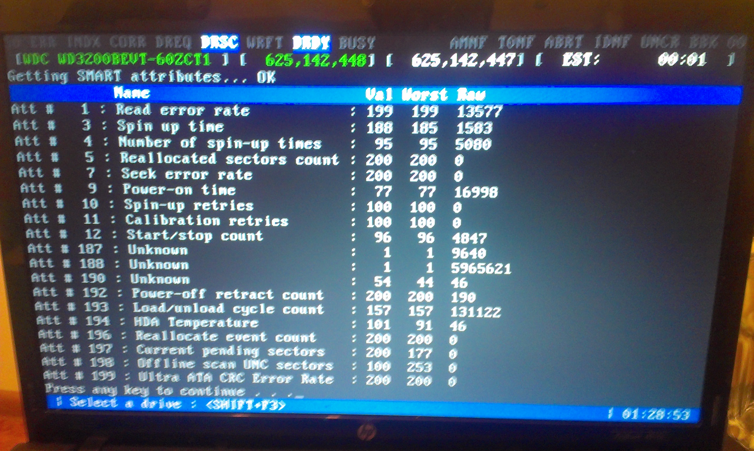Click worst value 177 of pending sectors
Viewport: 754px width, 451px height.
421,353
